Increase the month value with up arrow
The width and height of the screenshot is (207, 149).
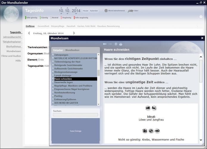(x=68, y=8)
